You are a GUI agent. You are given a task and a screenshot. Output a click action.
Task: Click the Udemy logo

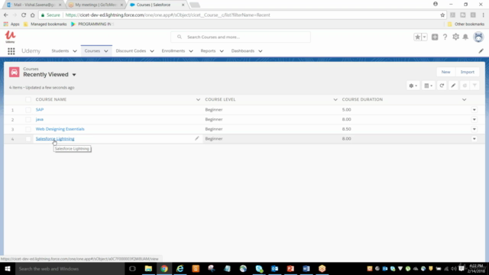click(10, 37)
